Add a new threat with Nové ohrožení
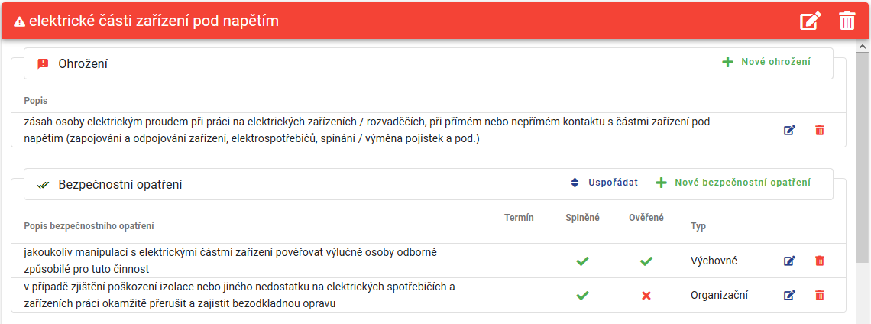Image resolution: width=871 pixels, height=324 pixels. [766, 62]
